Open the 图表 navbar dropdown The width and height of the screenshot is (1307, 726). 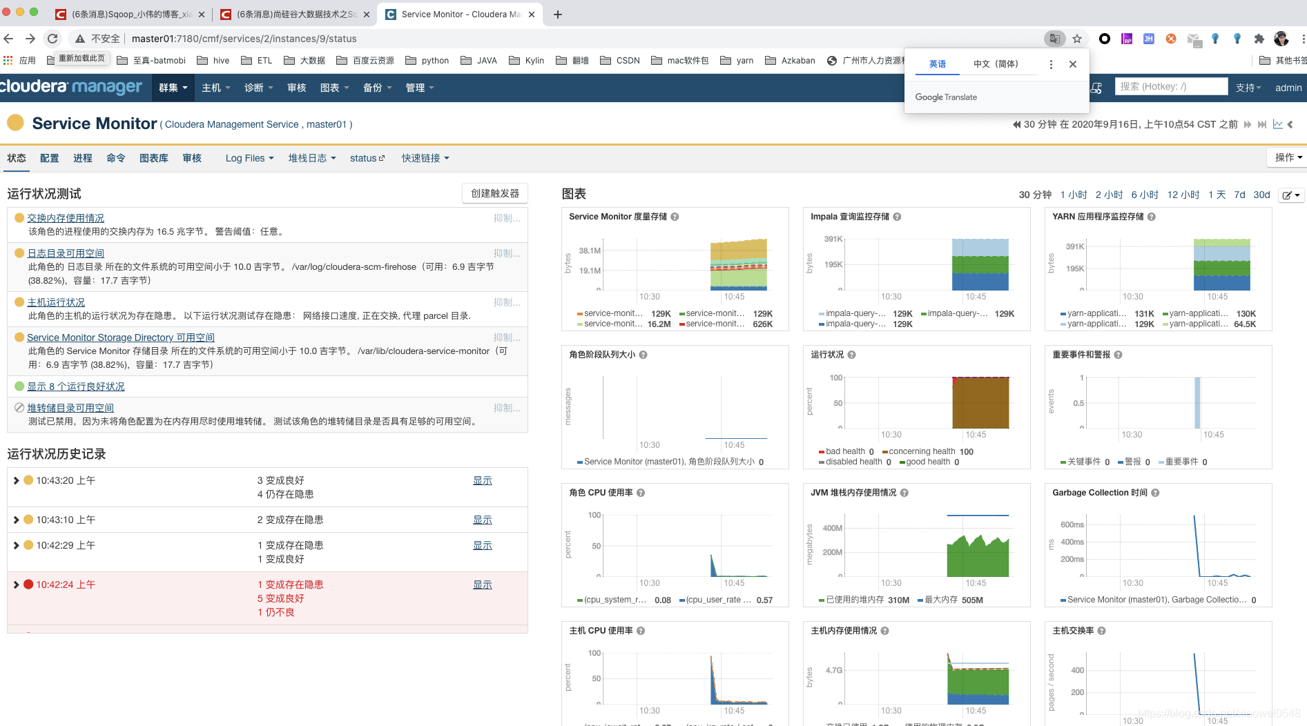334,88
